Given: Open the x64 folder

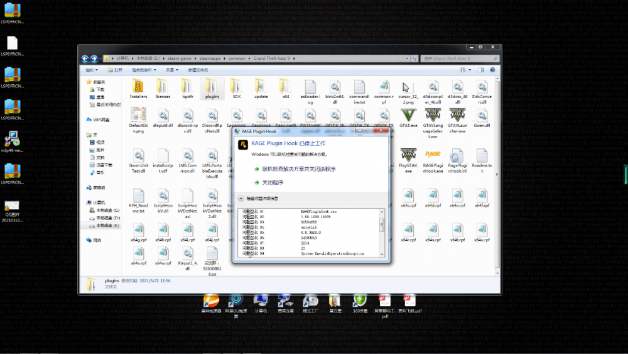Looking at the screenshot, I should point(285,89).
